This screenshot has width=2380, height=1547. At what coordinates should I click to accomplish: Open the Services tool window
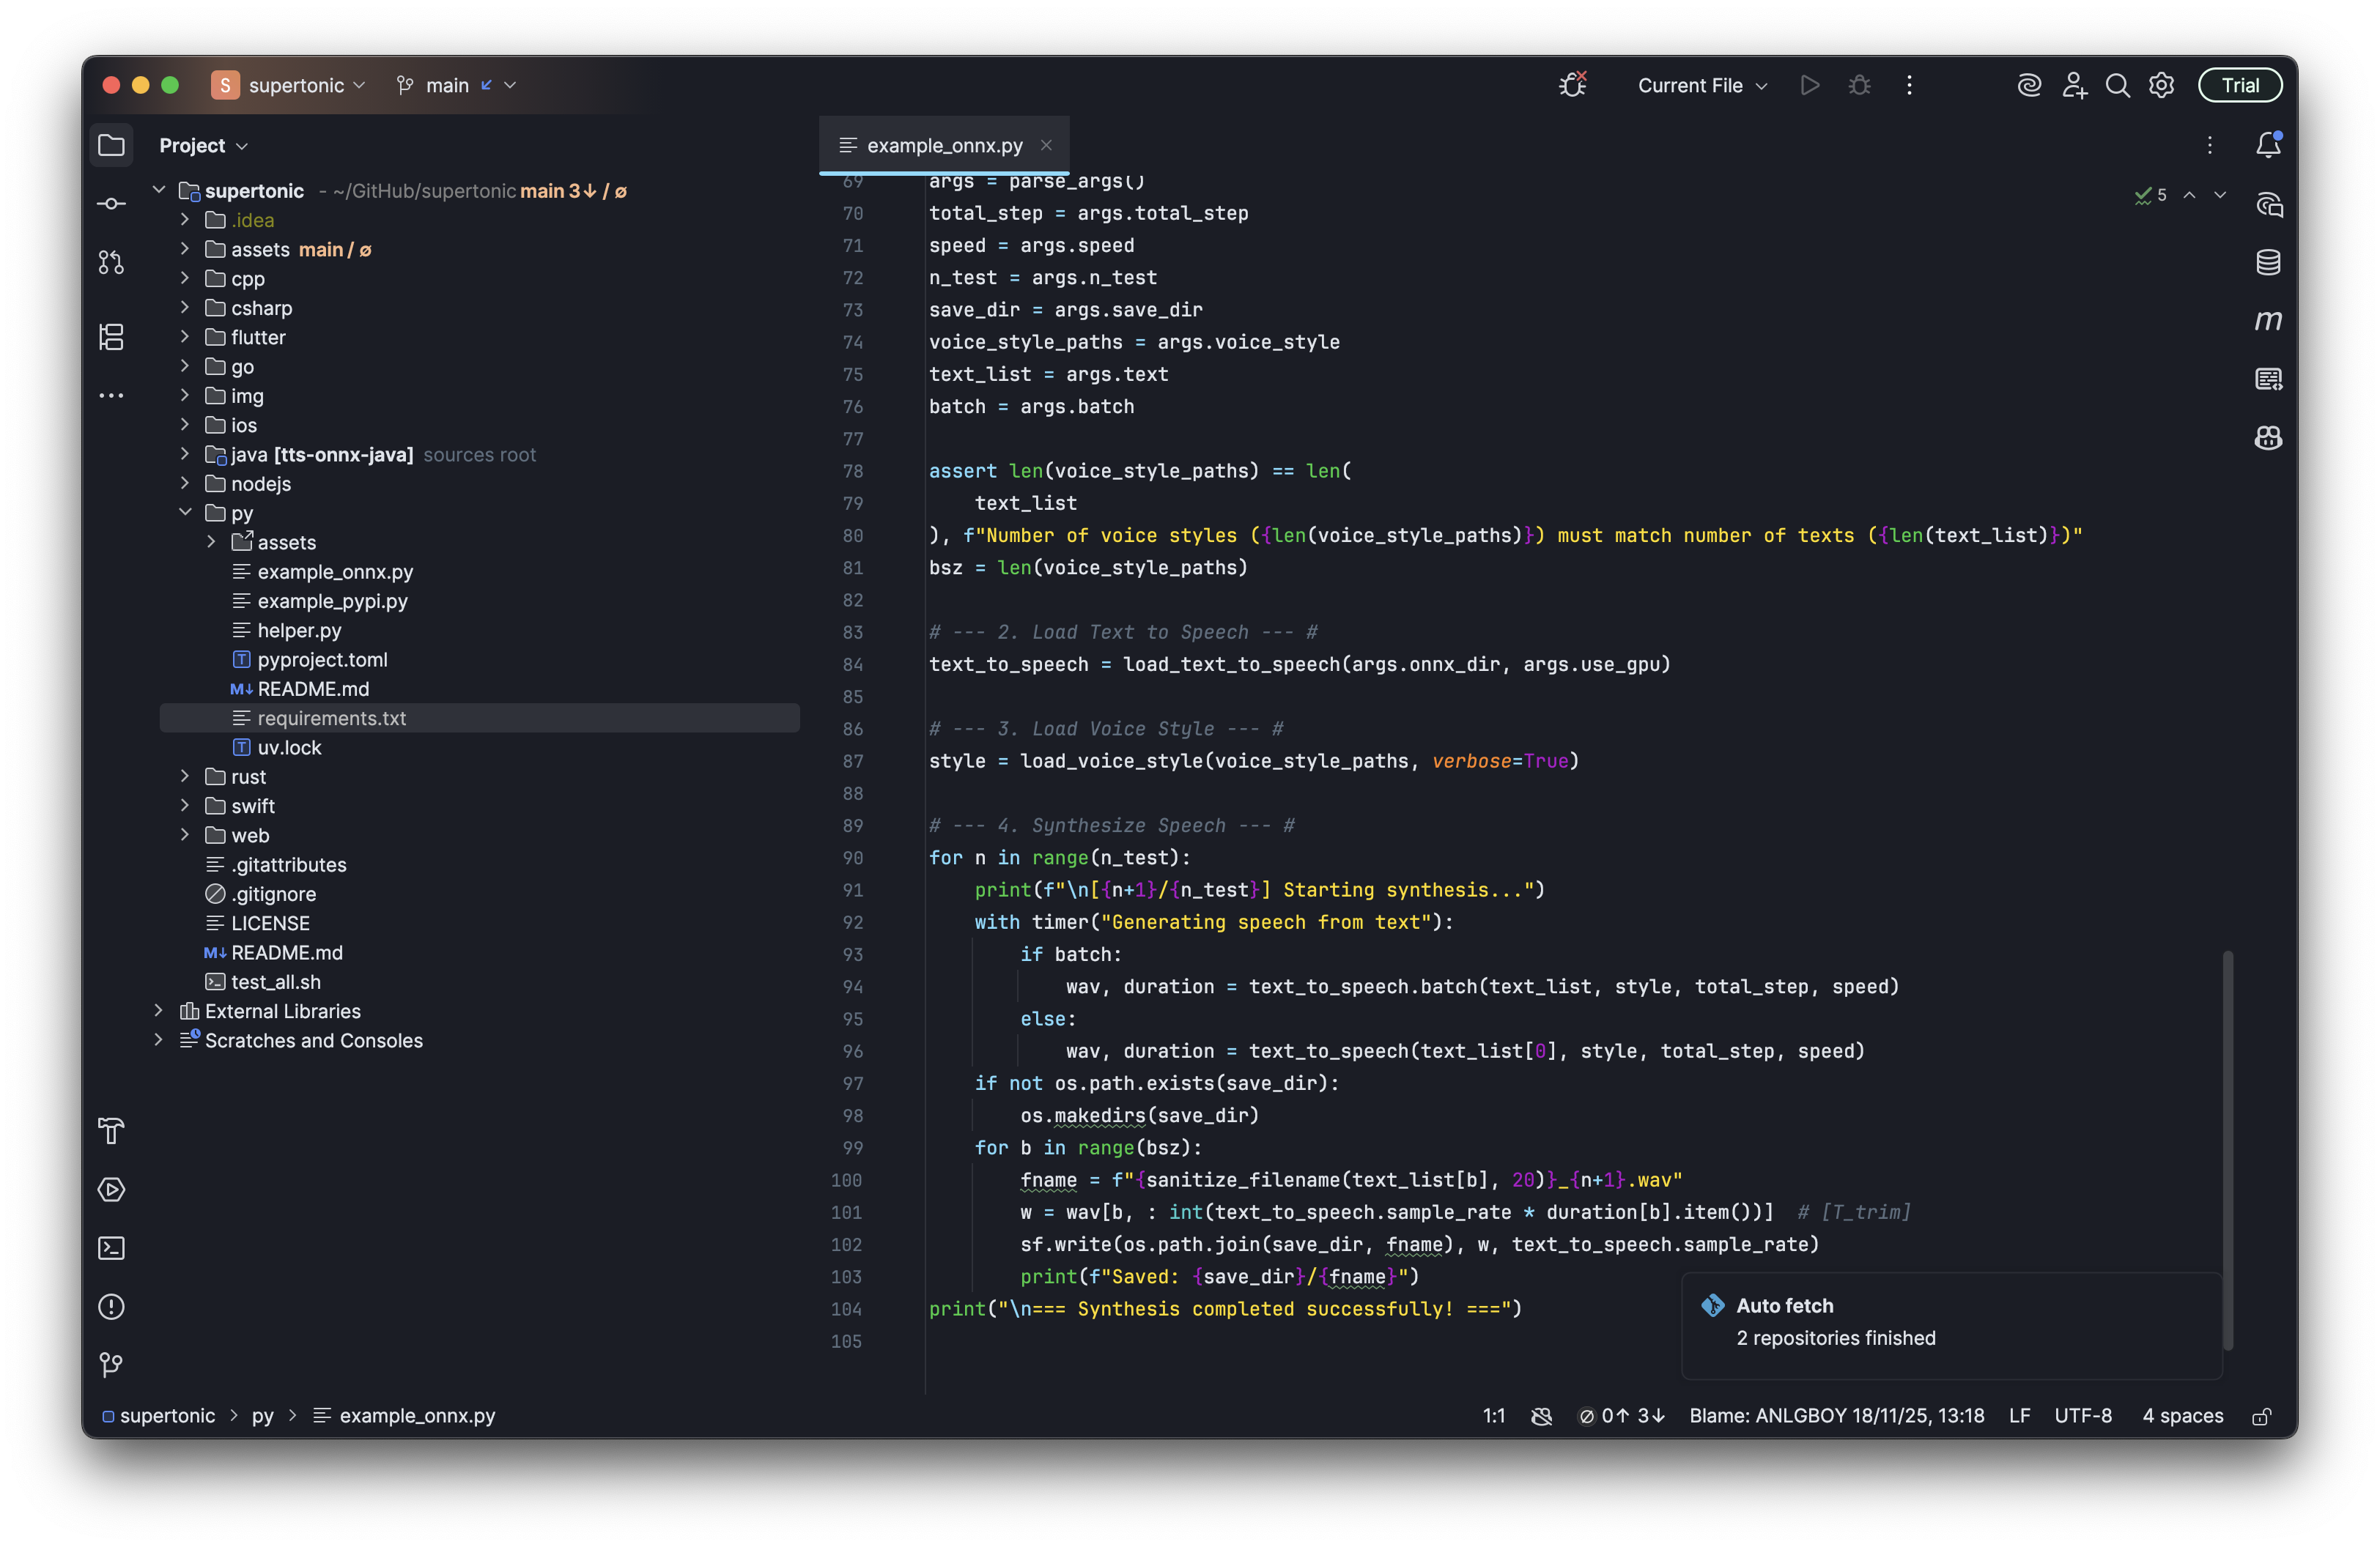click(111, 1190)
